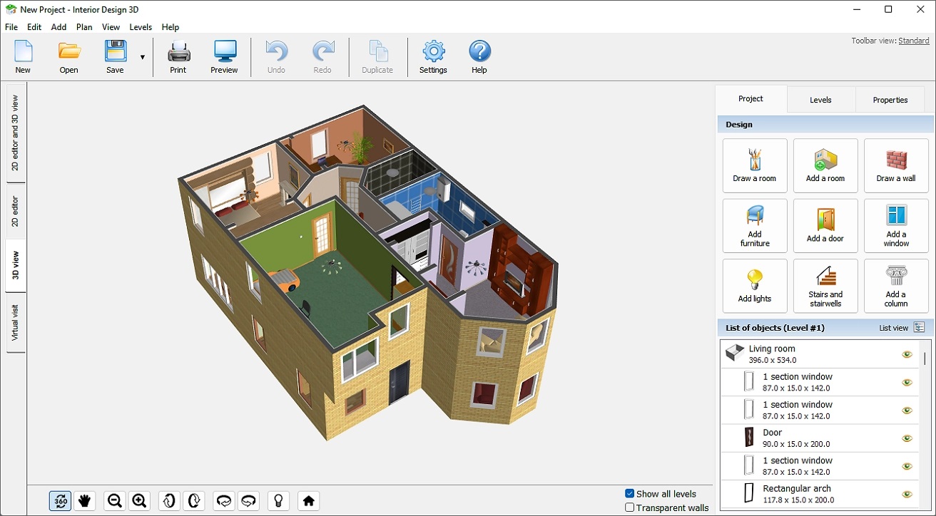Click Add lights tool
Screen dimensions: 936x516
point(755,286)
